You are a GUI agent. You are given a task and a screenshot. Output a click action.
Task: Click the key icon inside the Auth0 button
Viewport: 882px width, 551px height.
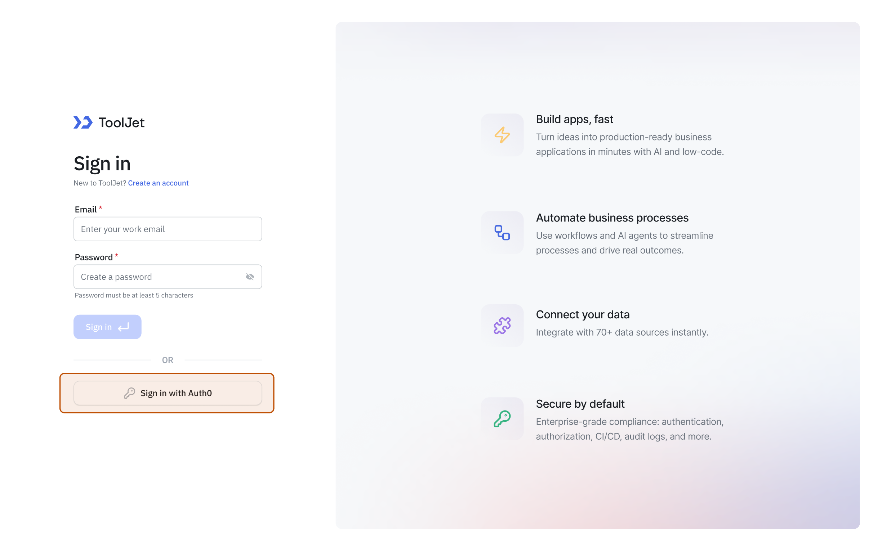pyautogui.click(x=129, y=393)
